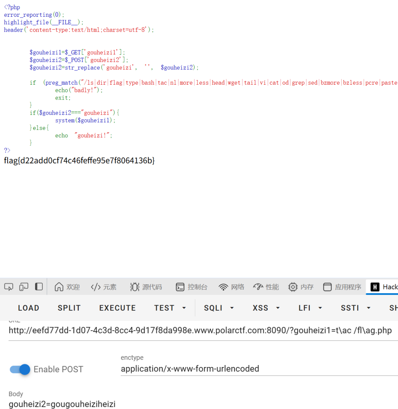
Task: Open the 内存 memory tab
Action: coord(300,287)
